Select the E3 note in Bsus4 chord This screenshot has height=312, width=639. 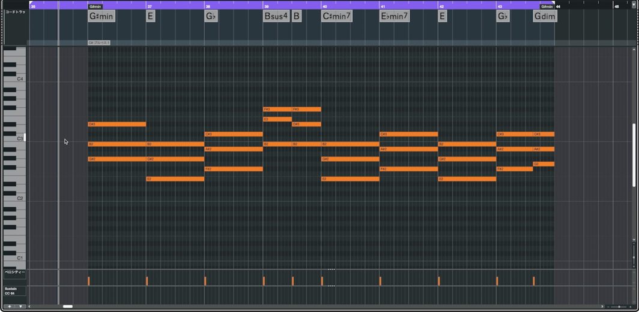[277, 119]
